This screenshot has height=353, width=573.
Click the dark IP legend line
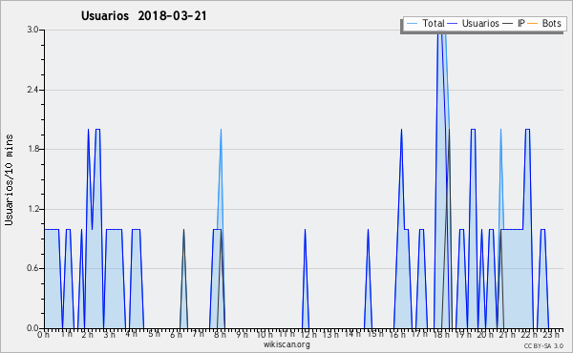coord(508,24)
